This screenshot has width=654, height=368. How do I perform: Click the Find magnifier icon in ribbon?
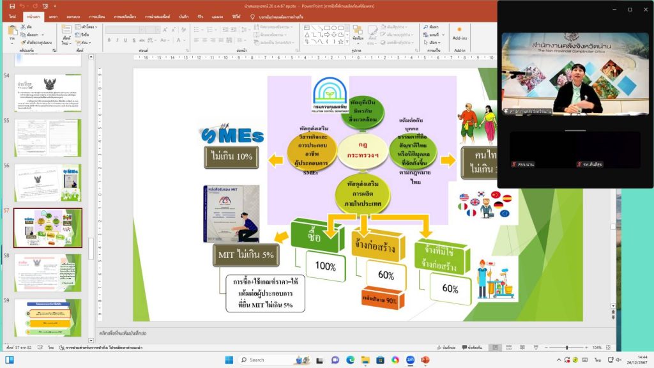[426, 27]
